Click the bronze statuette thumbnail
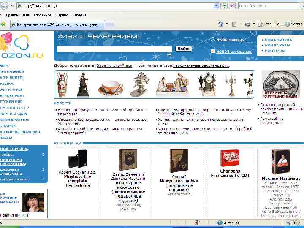304x228 pixels. pyautogui.click(x=83, y=84)
